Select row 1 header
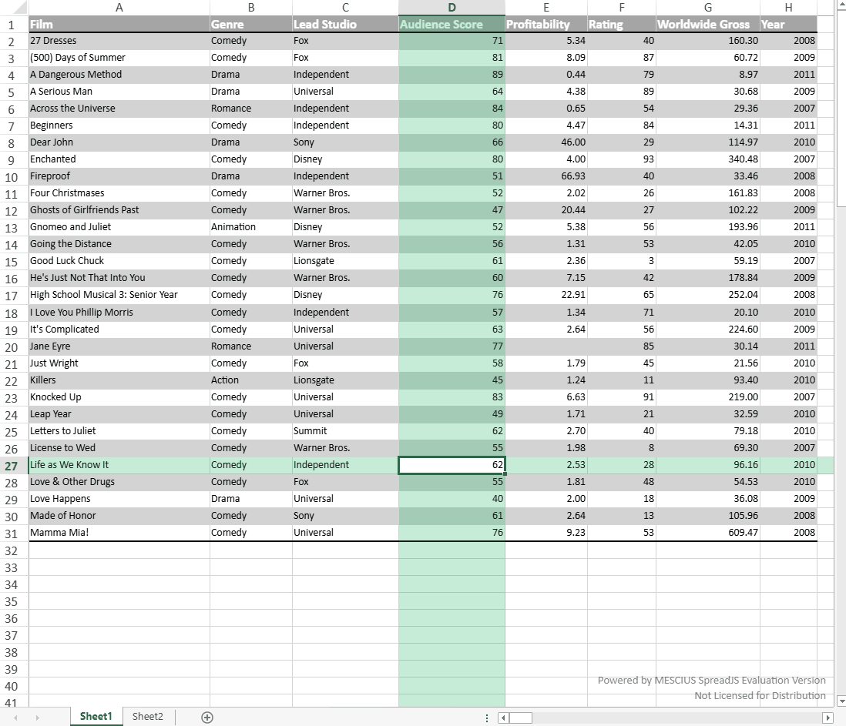846x726 pixels. [14, 25]
